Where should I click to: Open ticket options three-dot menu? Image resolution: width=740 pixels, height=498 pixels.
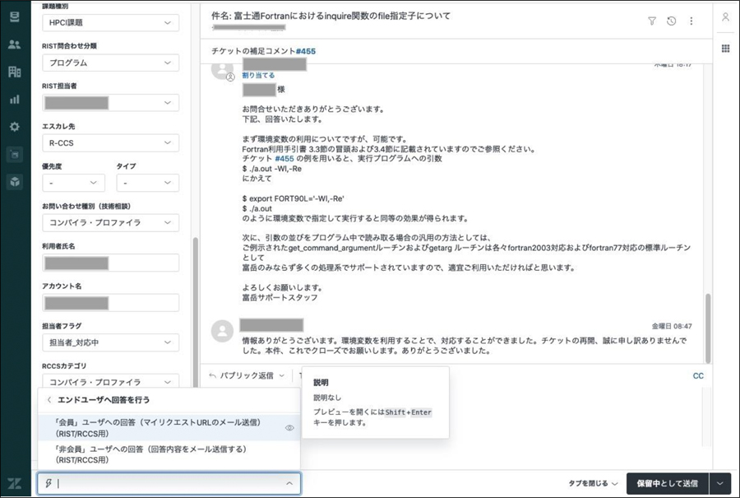[691, 21]
